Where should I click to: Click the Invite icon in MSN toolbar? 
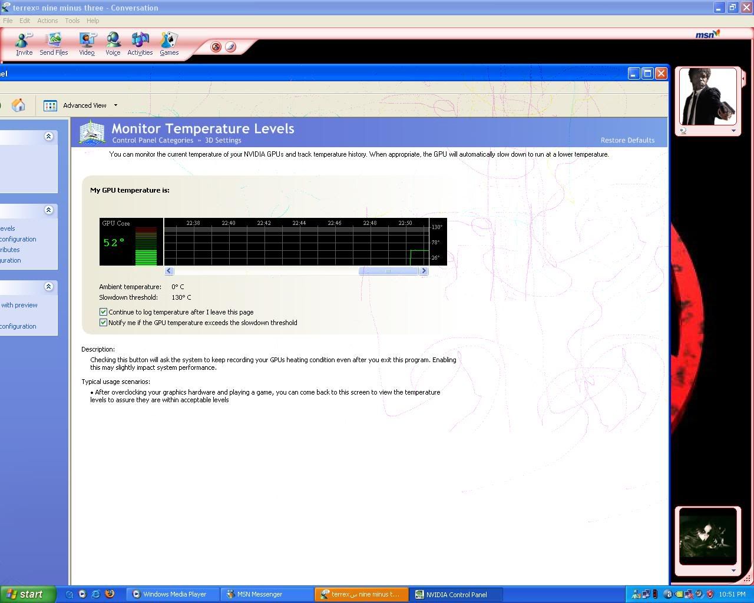(x=24, y=44)
